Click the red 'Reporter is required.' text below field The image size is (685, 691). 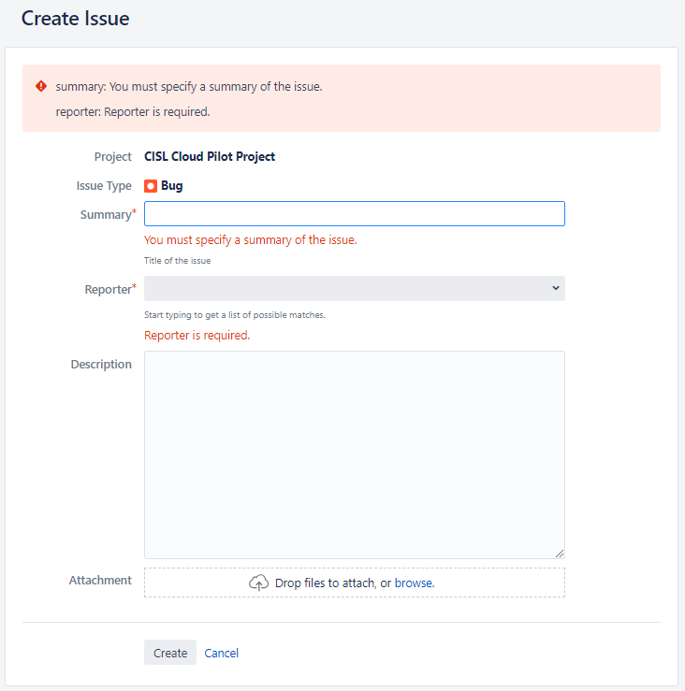197,336
